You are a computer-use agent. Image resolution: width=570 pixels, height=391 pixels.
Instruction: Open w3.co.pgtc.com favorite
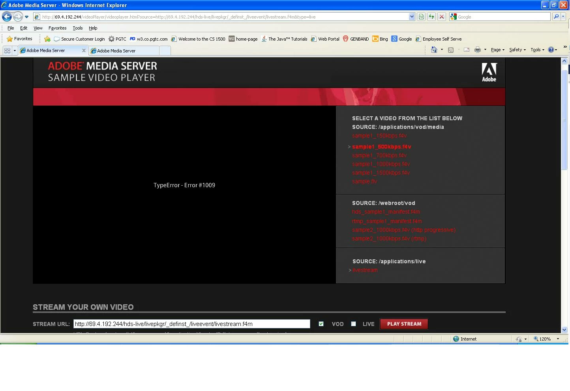click(148, 39)
